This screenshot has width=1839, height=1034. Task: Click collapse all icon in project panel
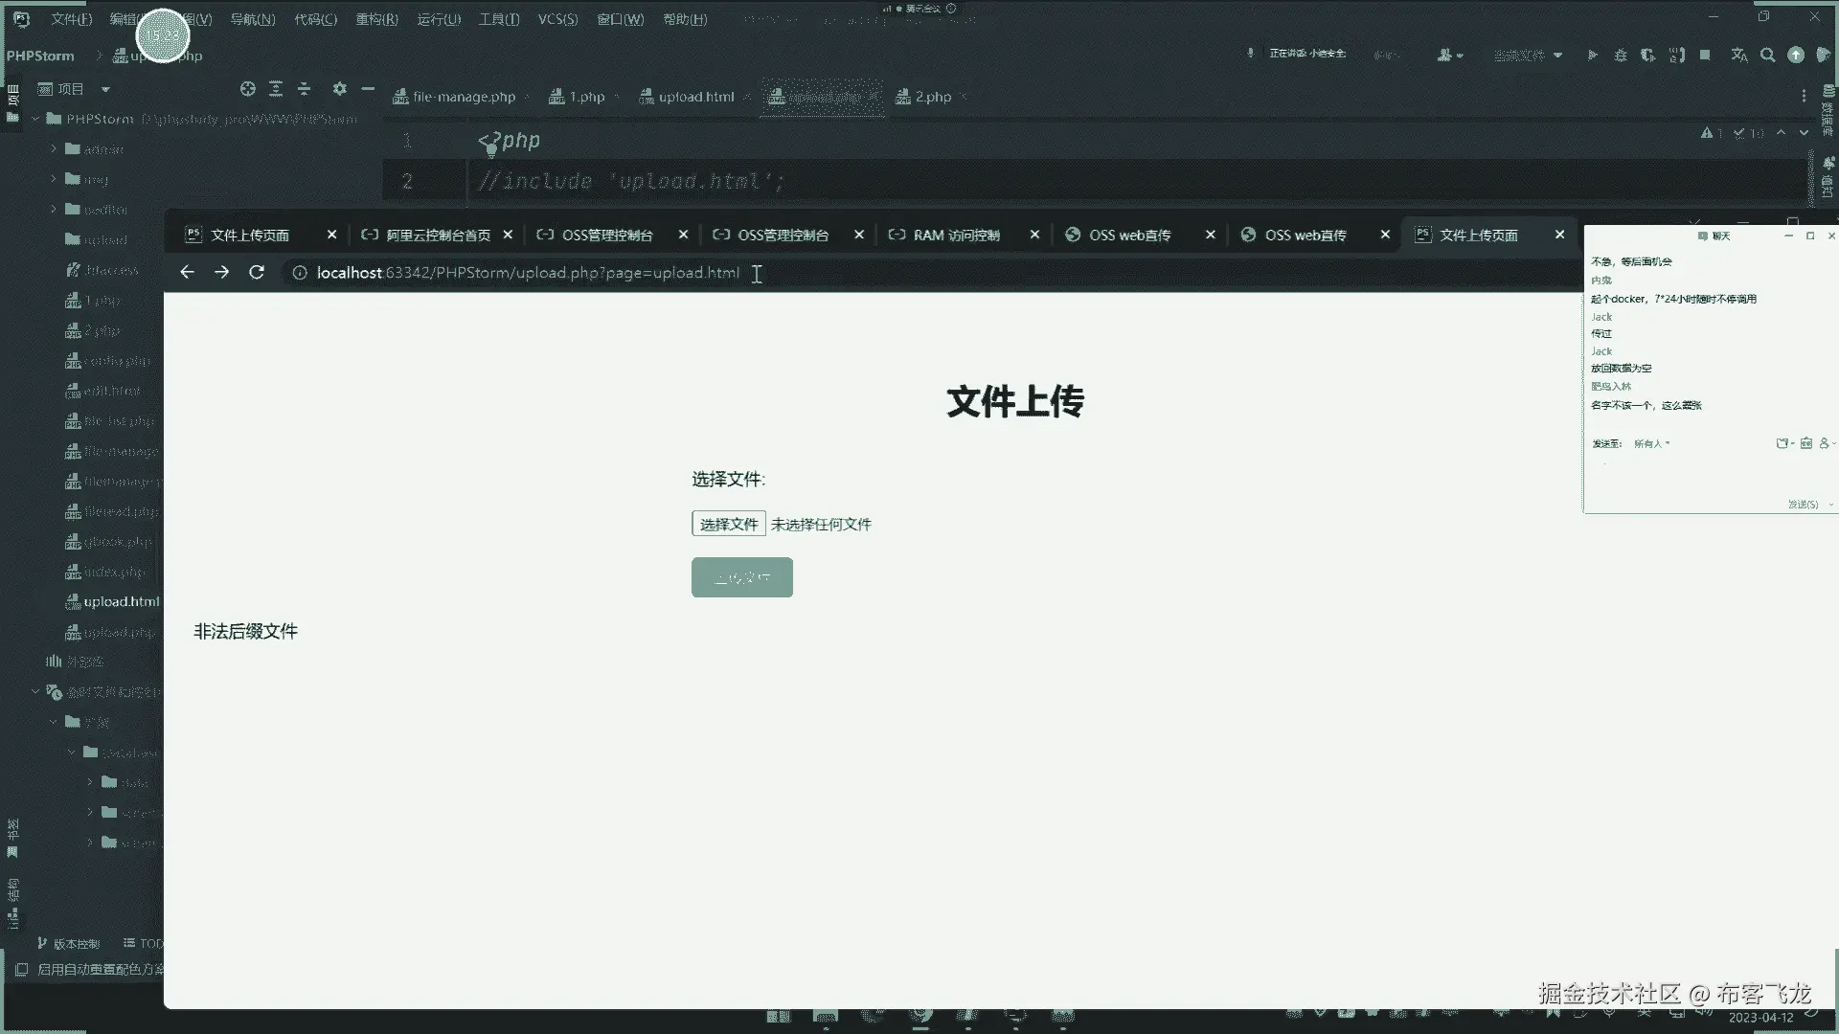pos(305,89)
